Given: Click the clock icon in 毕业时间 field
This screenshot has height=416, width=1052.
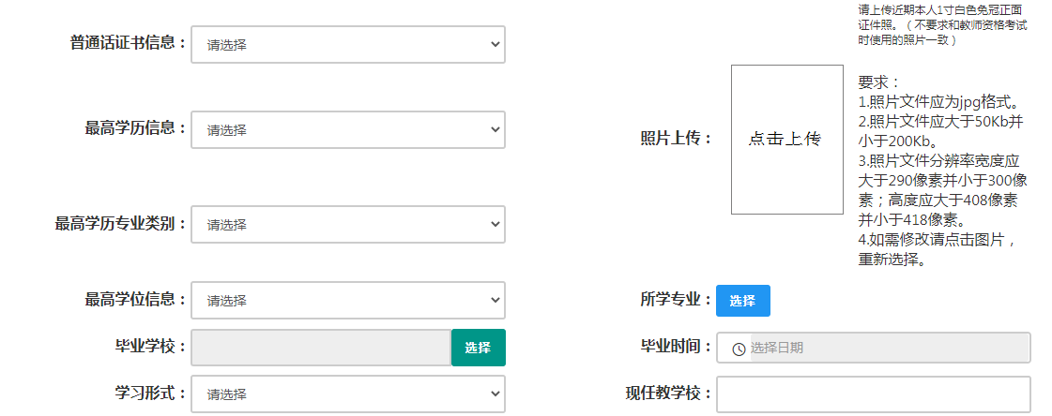Looking at the screenshot, I should 739,349.
